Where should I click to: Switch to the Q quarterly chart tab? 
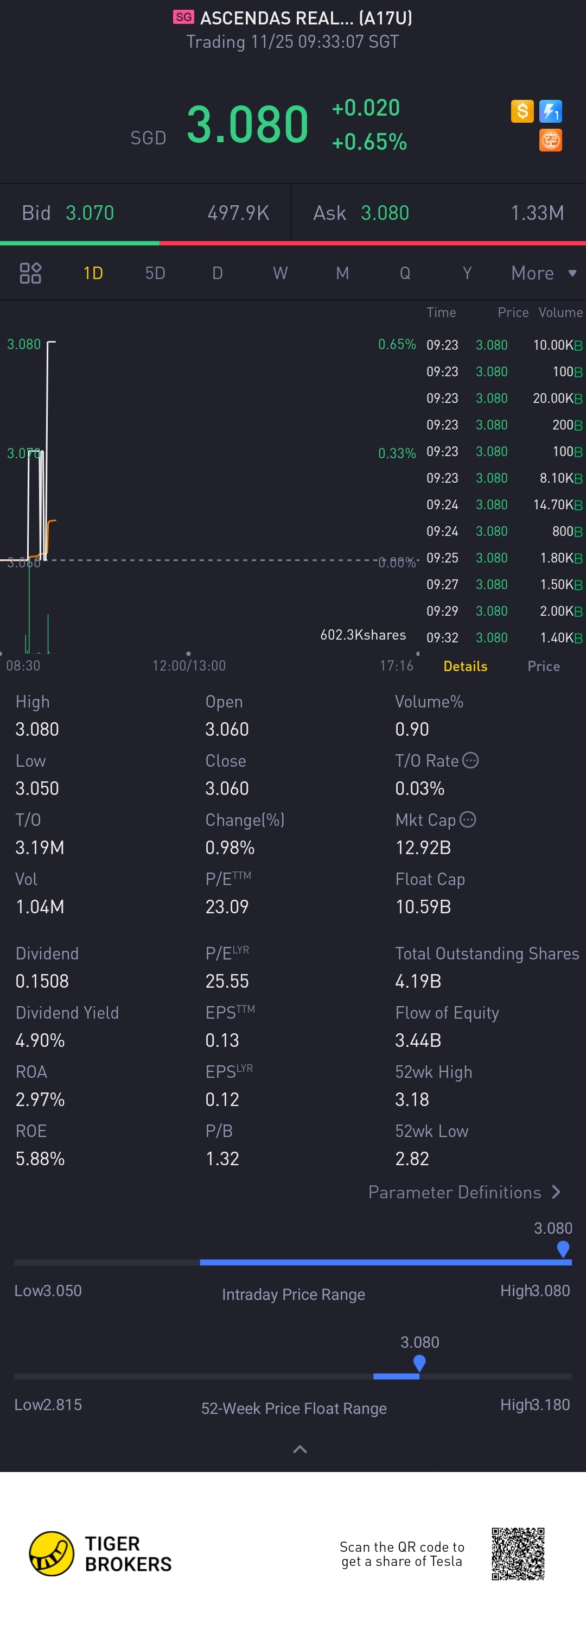[x=405, y=273]
